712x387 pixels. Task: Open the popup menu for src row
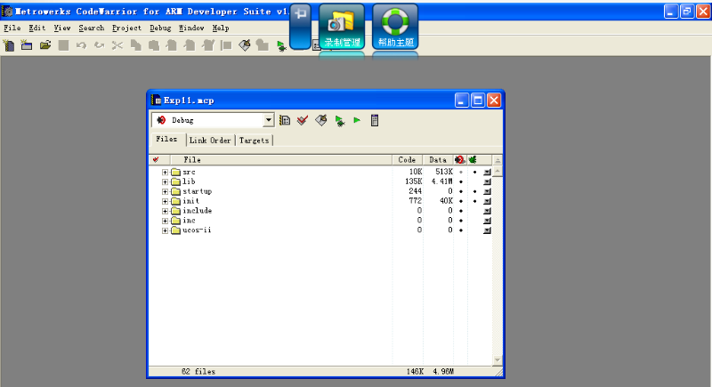[x=487, y=173]
